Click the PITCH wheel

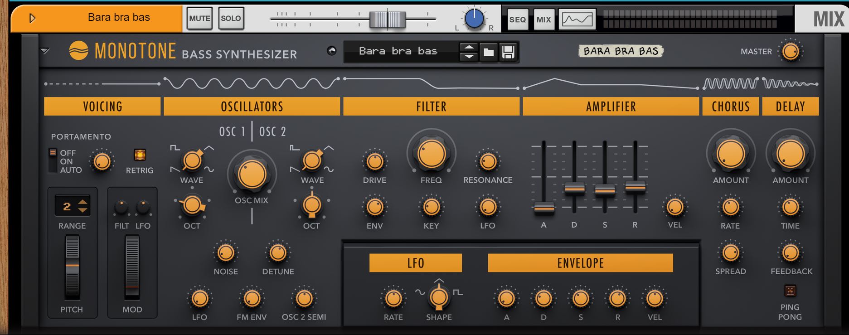72,267
